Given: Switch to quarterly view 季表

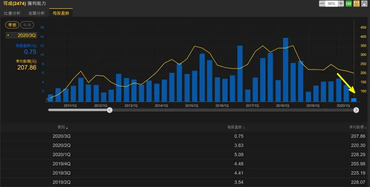Looking at the screenshot, I should point(12,25).
